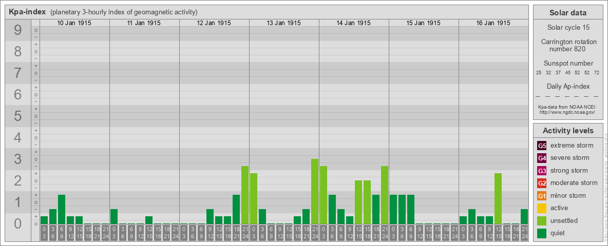Select the 15 Jan 1915 date header
608x246 pixels.
pos(424,23)
